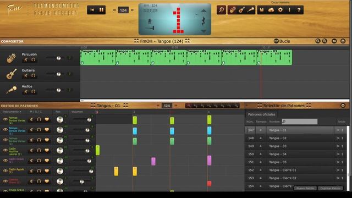Select the third clip Tangos - 02
Image resolution: width=352 pixels, height=198 pixels.
point(169,57)
